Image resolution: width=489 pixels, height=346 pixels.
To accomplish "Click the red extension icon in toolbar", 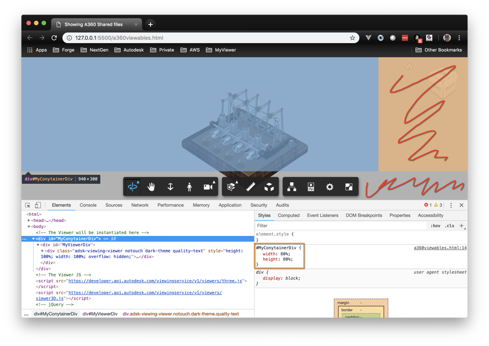I will [405, 38].
